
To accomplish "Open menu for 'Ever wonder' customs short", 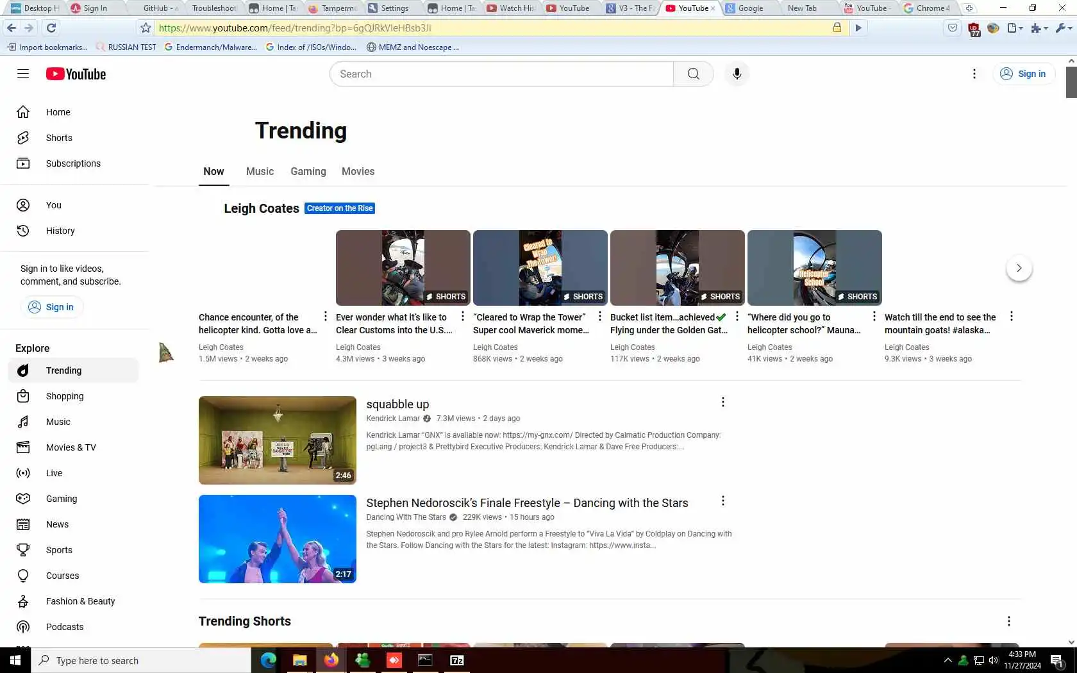I will [x=462, y=316].
